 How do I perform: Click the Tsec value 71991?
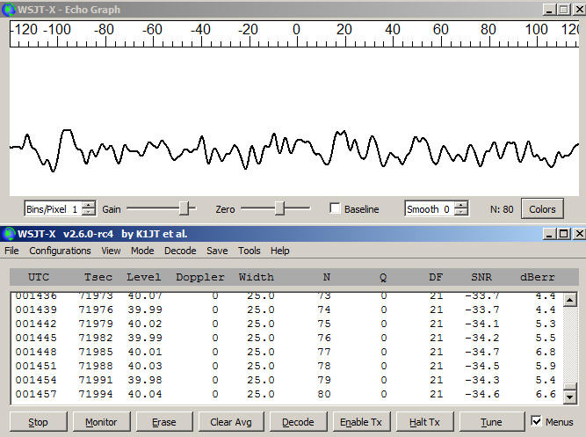[96, 380]
